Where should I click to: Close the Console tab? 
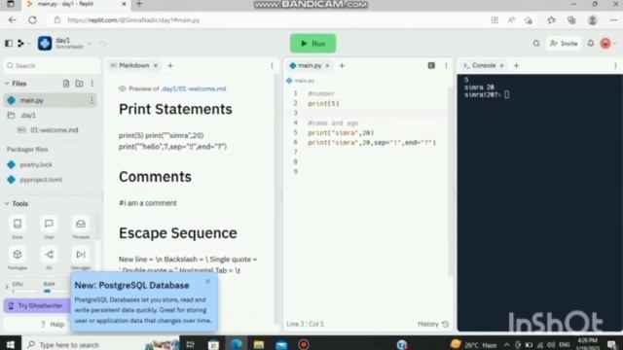[x=502, y=65]
